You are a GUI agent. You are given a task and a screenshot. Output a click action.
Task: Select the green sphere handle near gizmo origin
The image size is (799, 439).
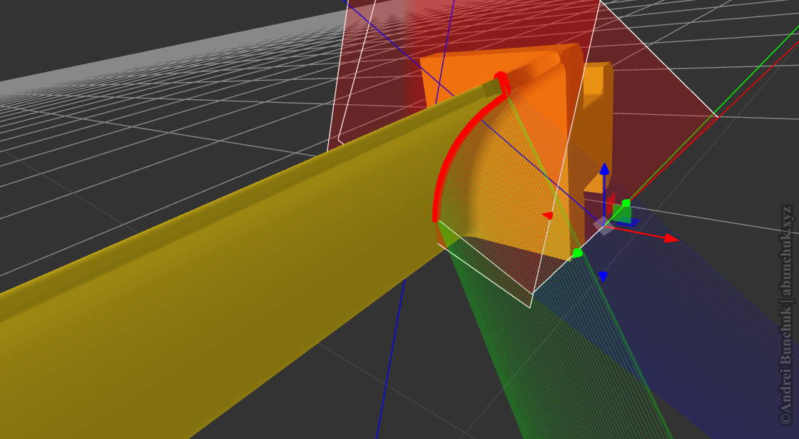click(x=626, y=203)
